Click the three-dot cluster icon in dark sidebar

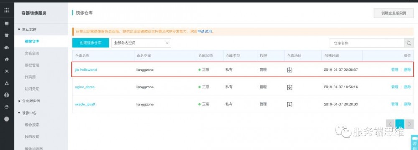[7, 83]
